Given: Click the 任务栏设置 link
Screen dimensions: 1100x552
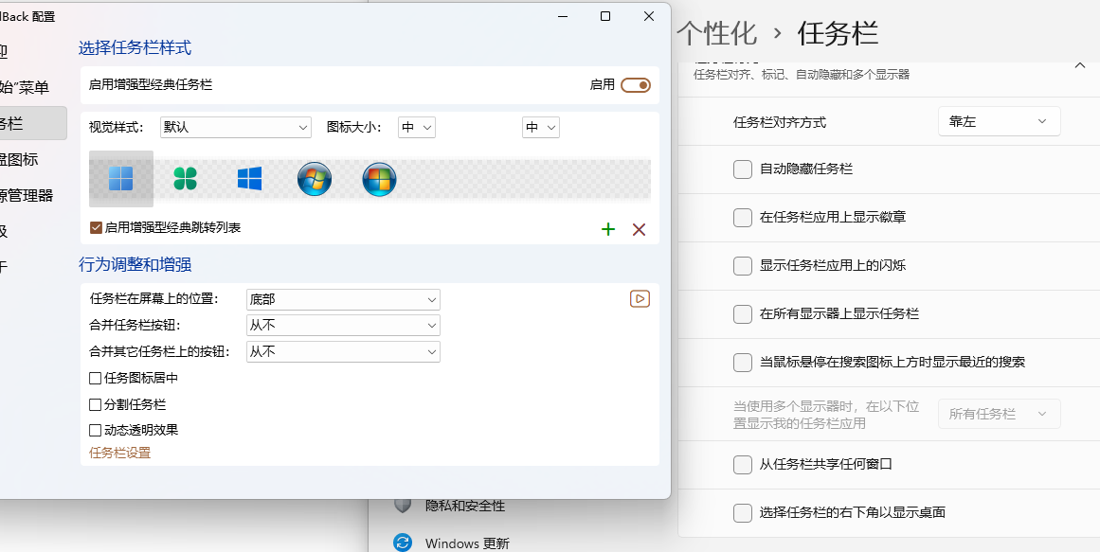Looking at the screenshot, I should coord(120,454).
